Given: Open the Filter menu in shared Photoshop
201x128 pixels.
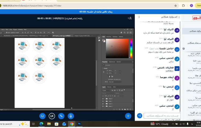Looking at the screenshot, I should [x=7, y=29].
